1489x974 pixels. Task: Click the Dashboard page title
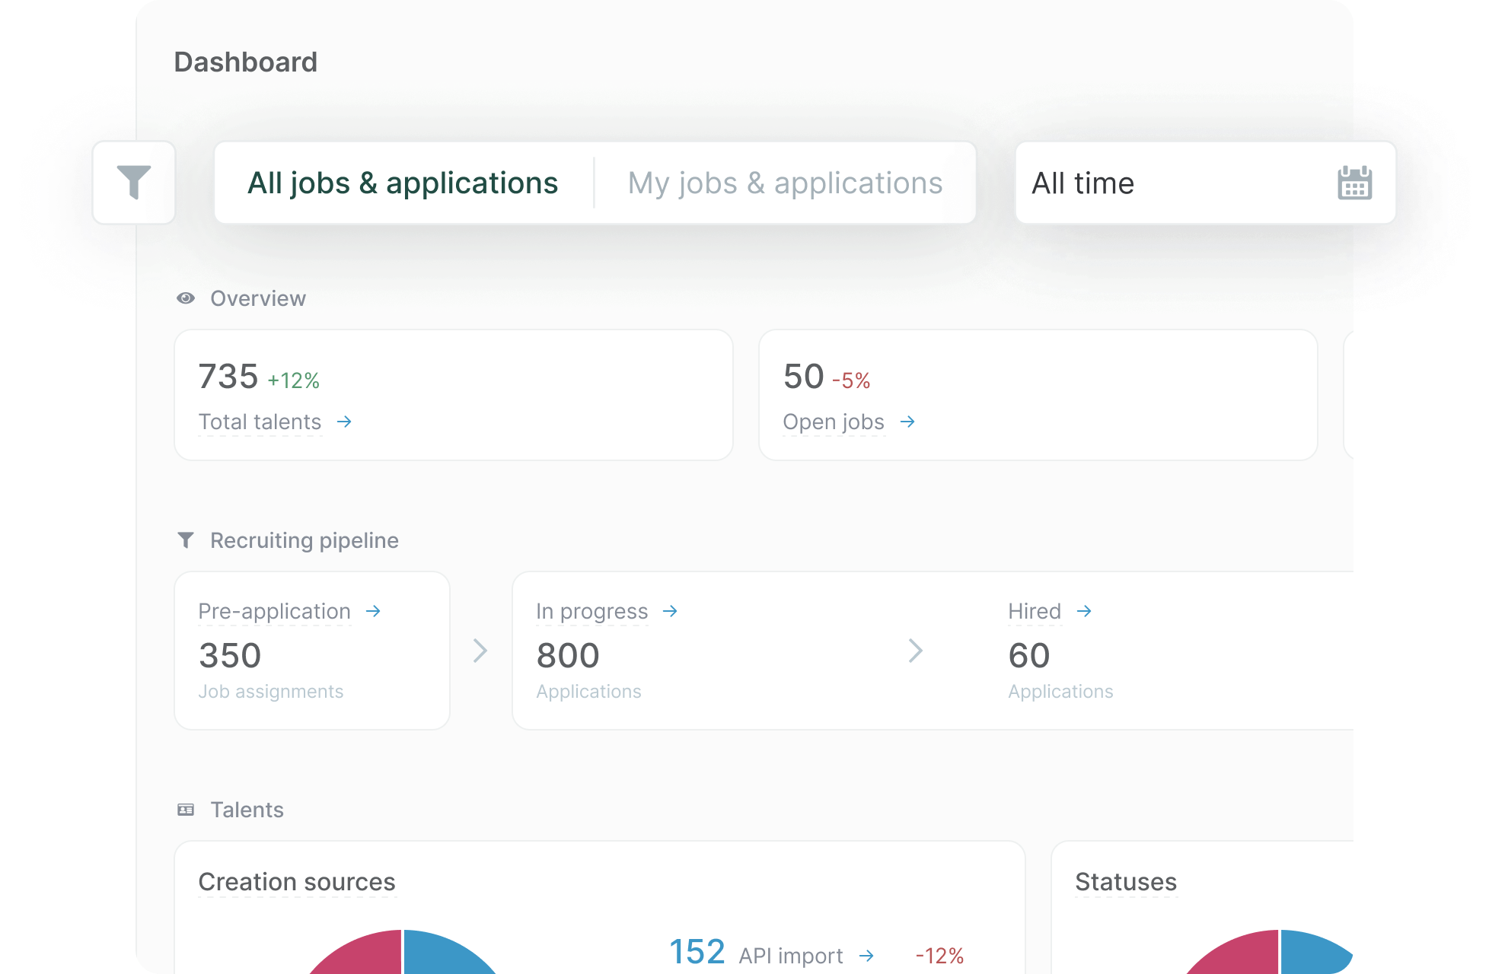coord(246,62)
